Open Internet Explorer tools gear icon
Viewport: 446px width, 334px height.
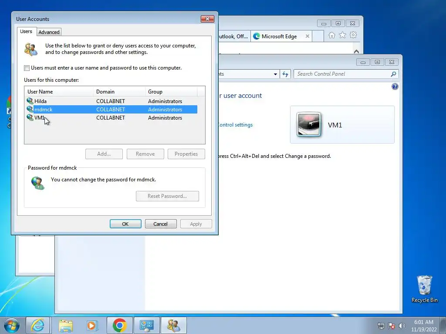[x=353, y=35]
